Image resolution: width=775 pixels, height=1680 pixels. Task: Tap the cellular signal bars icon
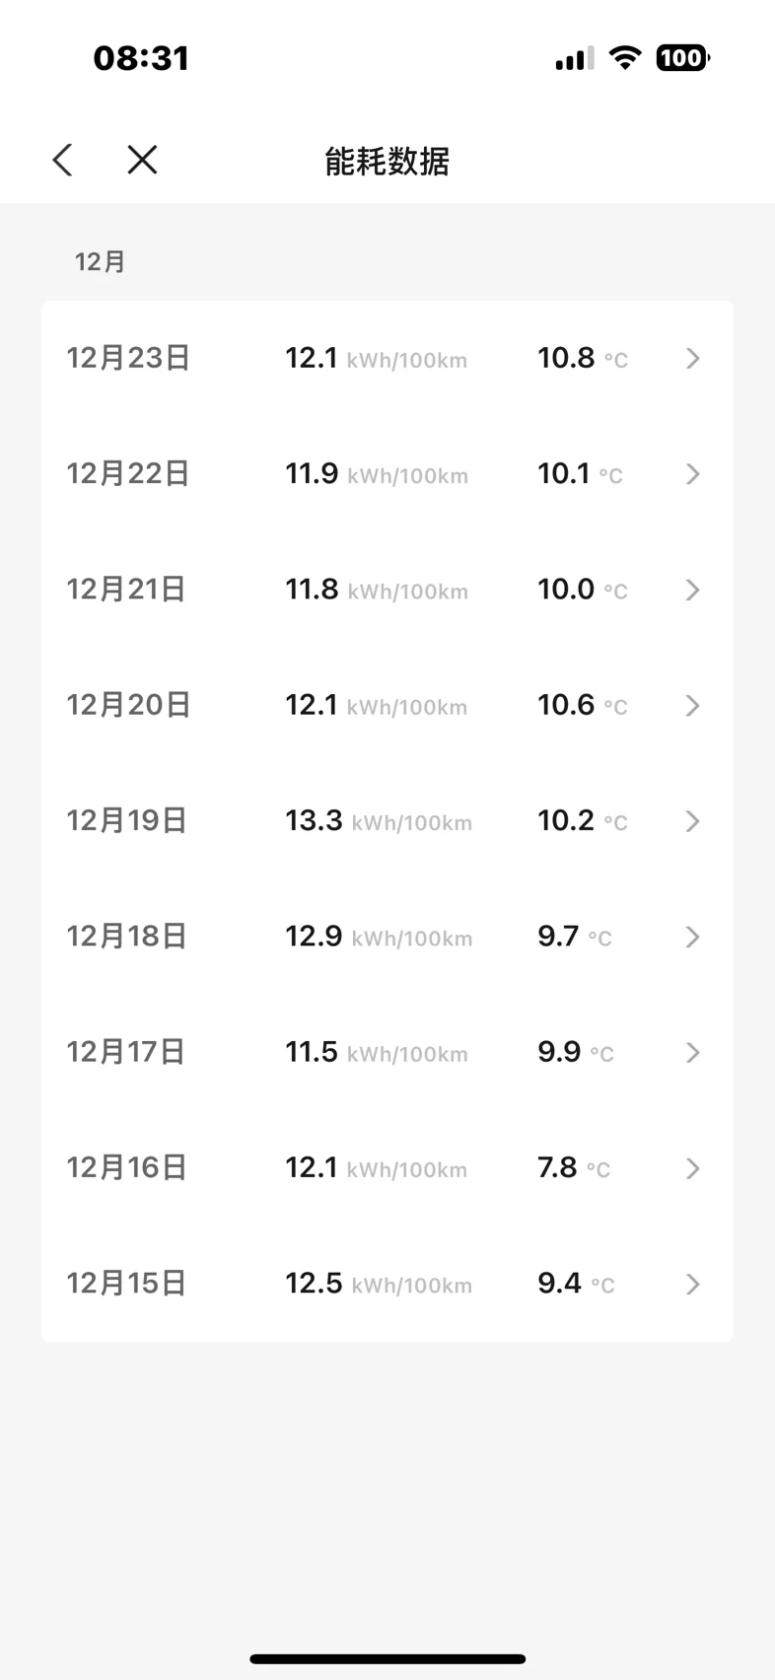[574, 58]
